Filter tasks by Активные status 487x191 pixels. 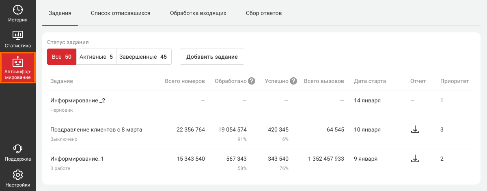[x=96, y=57]
